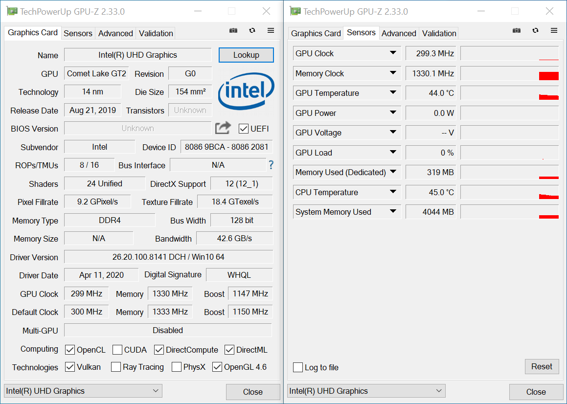Click the Memory Clock sensor graph
Image resolution: width=567 pixels, height=404 pixels.
(509, 73)
